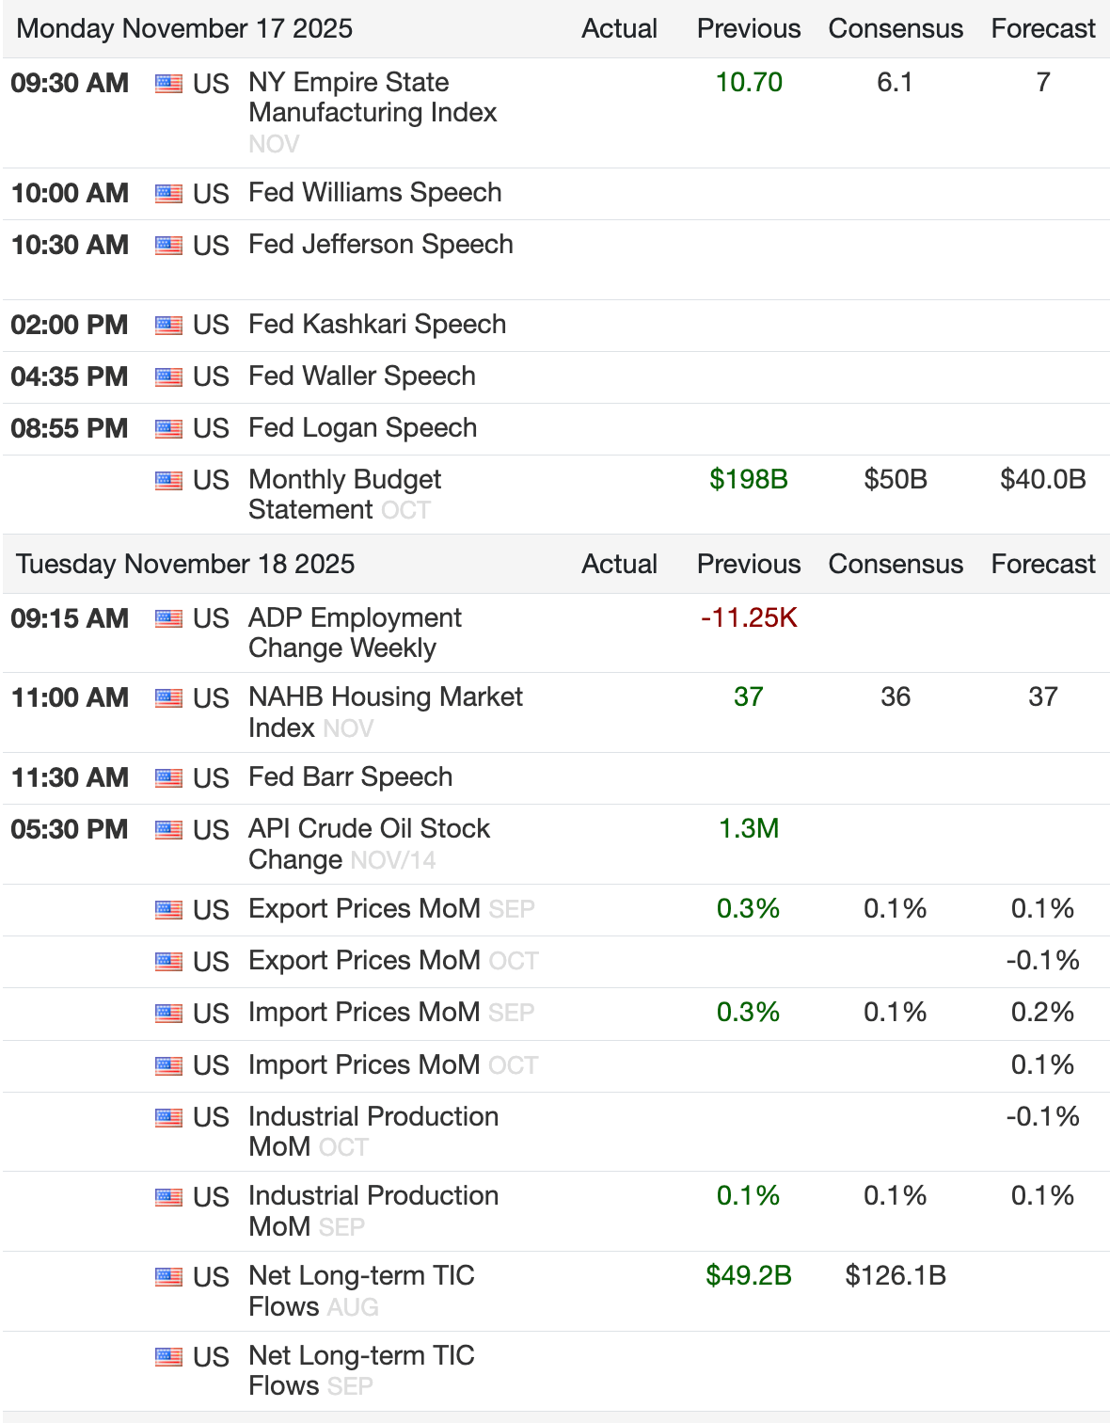
Task: Click the US flag beside Fed Williams Speech
Action: pyautogui.click(x=168, y=194)
